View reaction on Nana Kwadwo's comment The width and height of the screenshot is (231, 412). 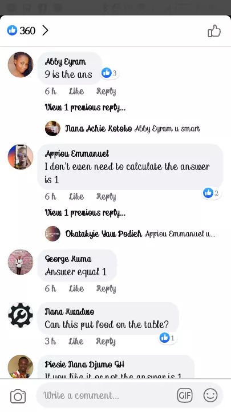click(168, 338)
